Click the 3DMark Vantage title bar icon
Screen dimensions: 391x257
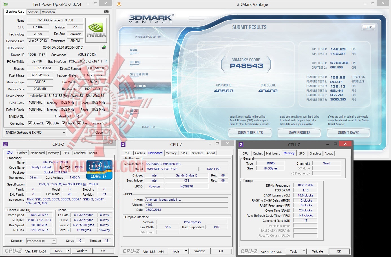[119, 4]
